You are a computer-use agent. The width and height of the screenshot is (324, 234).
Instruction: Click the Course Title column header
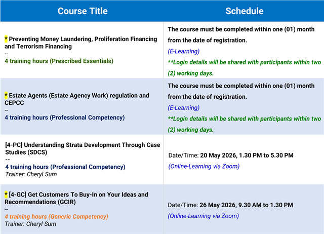(81, 11)
